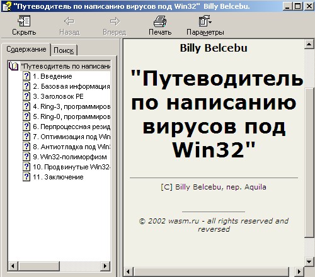Image resolution: width=315 pixels, height=277 pixels.
Task: Click the Печать printer icon
Action: [160, 21]
